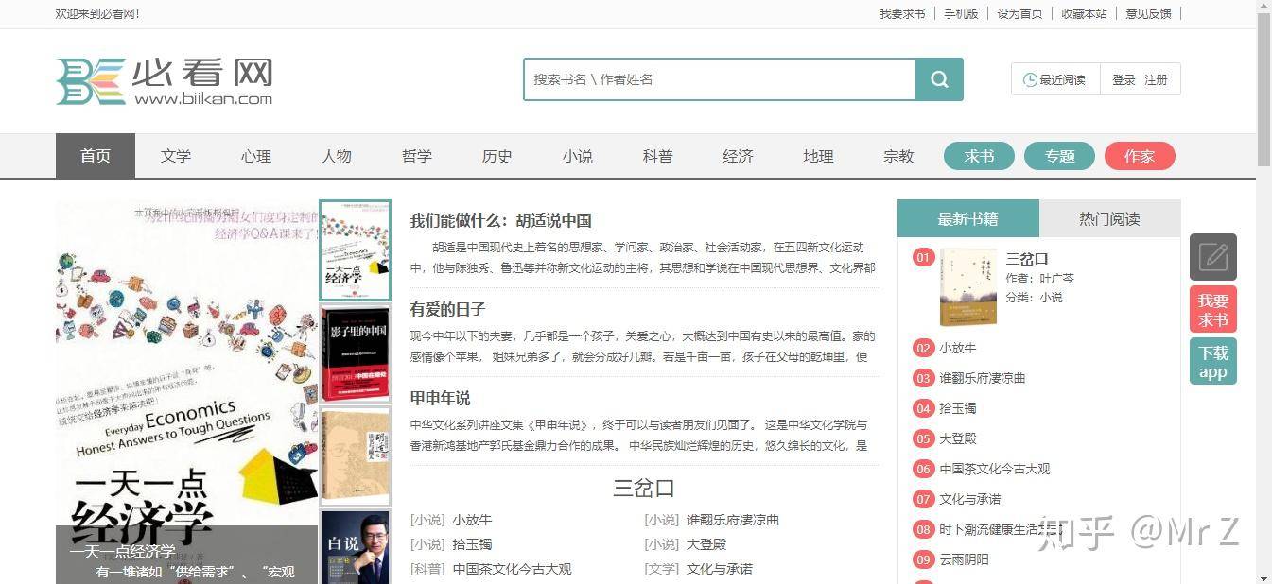The height and width of the screenshot is (584, 1272).
Task: Click the 注册 link
Action: tap(1156, 80)
